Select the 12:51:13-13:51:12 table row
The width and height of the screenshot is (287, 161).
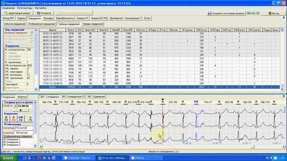click(160, 66)
